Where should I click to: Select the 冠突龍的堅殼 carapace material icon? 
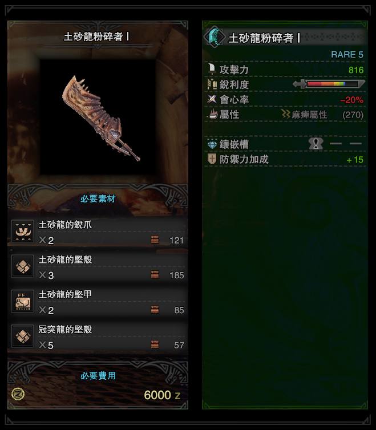(23, 336)
